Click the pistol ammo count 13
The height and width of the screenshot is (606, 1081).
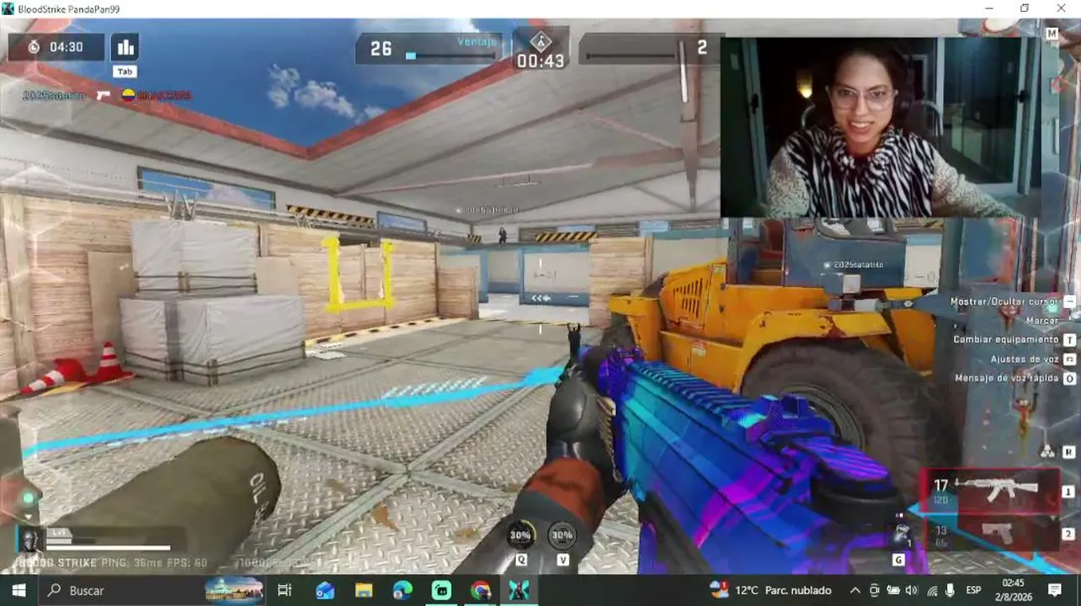tap(941, 530)
